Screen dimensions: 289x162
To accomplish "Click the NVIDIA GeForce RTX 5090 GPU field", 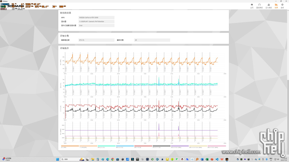I will click(96, 18).
